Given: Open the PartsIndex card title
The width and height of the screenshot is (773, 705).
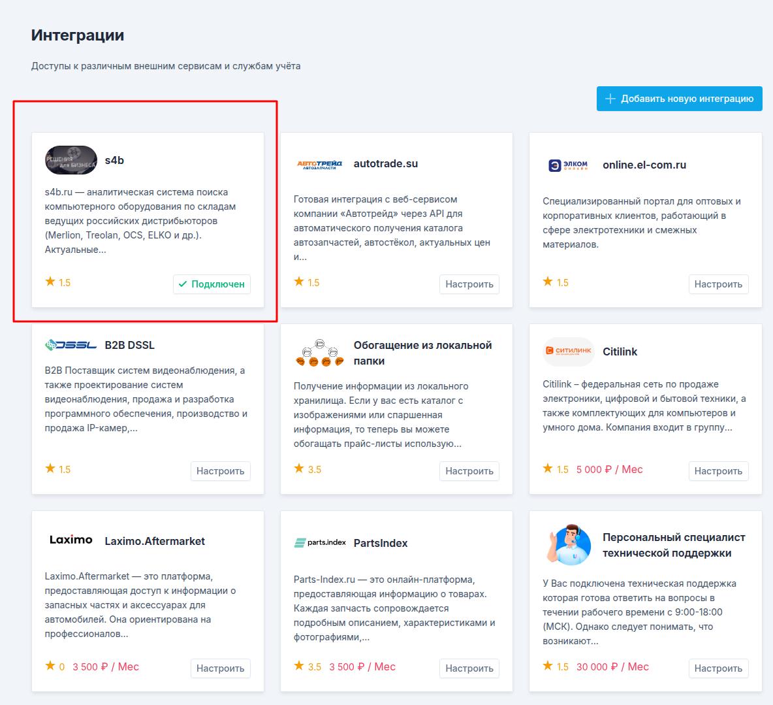Looking at the screenshot, I should coord(381,543).
